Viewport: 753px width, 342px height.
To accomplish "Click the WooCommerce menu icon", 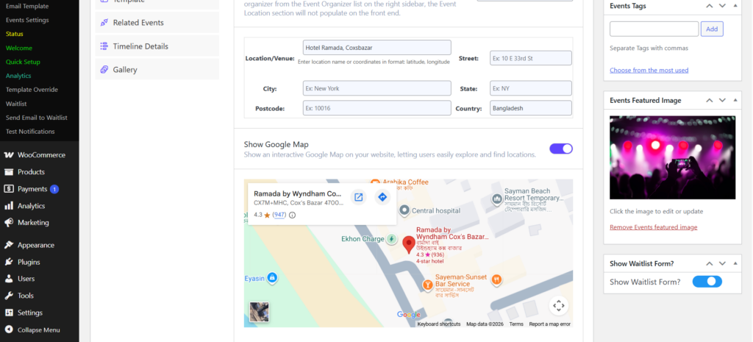I will [x=9, y=155].
